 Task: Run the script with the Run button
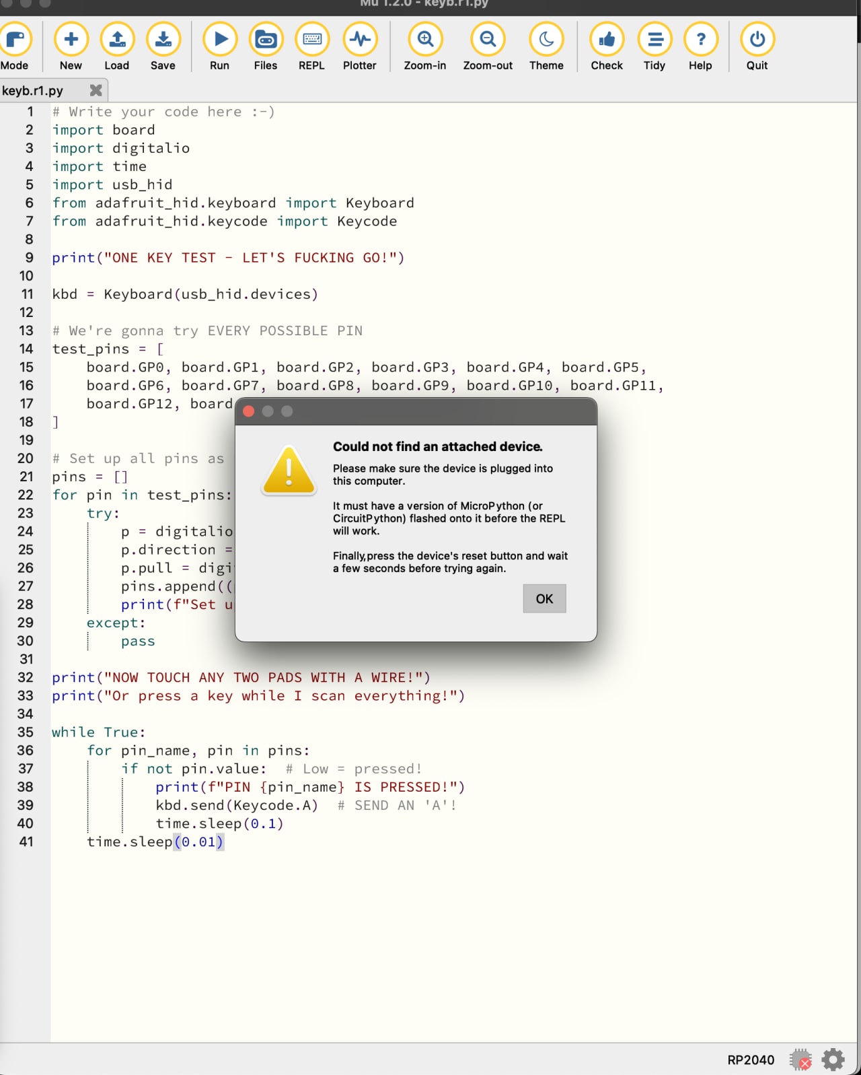pos(220,46)
